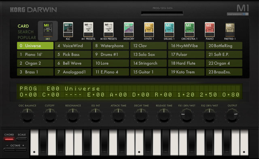Image resolution: width=259 pixels, height=159 pixels.
Task: Click the EG INT knob
Action: pyautogui.click(x=96, y=115)
